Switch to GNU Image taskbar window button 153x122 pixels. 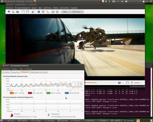coord(90,121)
